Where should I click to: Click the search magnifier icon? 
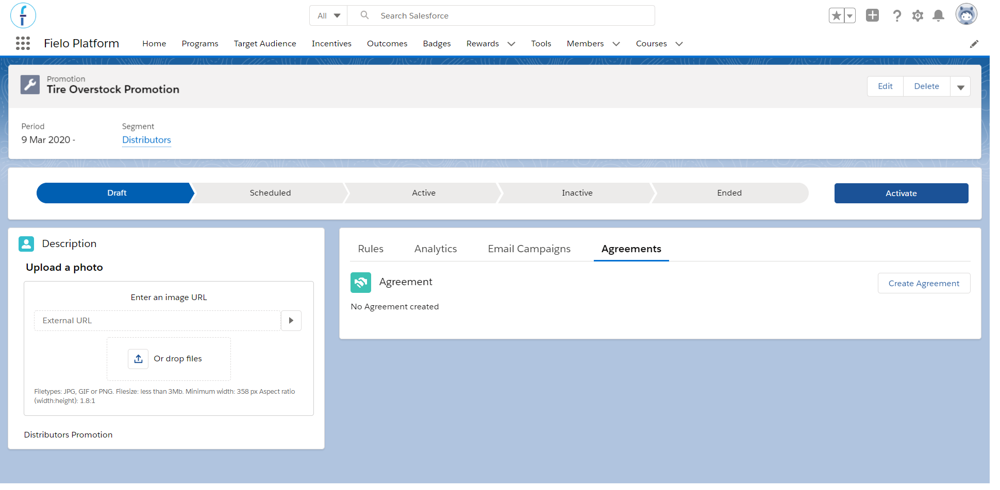[364, 15]
